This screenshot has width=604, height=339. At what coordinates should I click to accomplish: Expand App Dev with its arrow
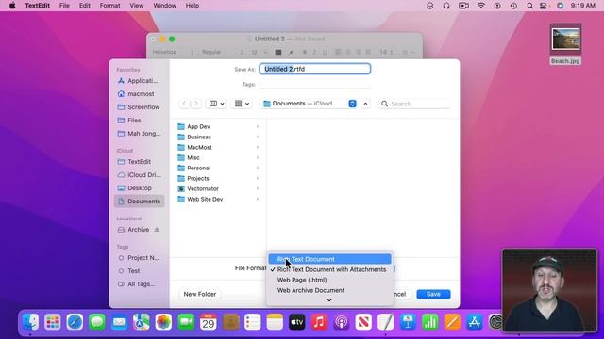tap(258, 126)
